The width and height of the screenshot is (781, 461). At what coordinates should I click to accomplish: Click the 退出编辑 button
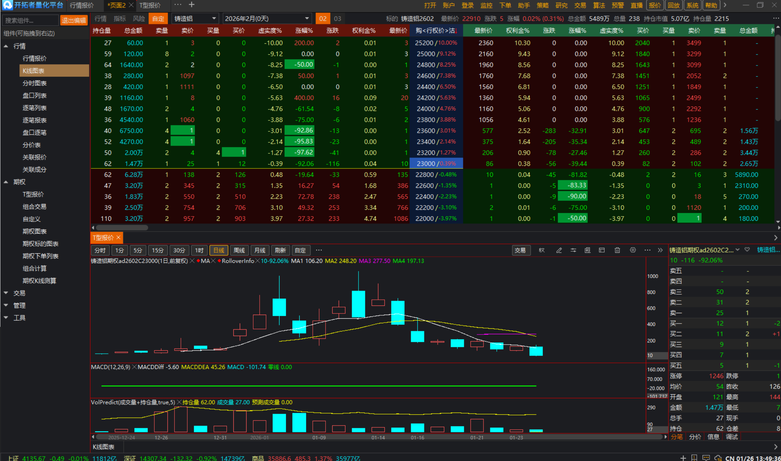pos(74,20)
